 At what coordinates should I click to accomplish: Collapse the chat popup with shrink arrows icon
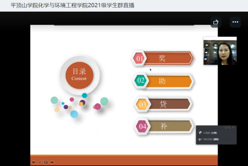[230, 128]
